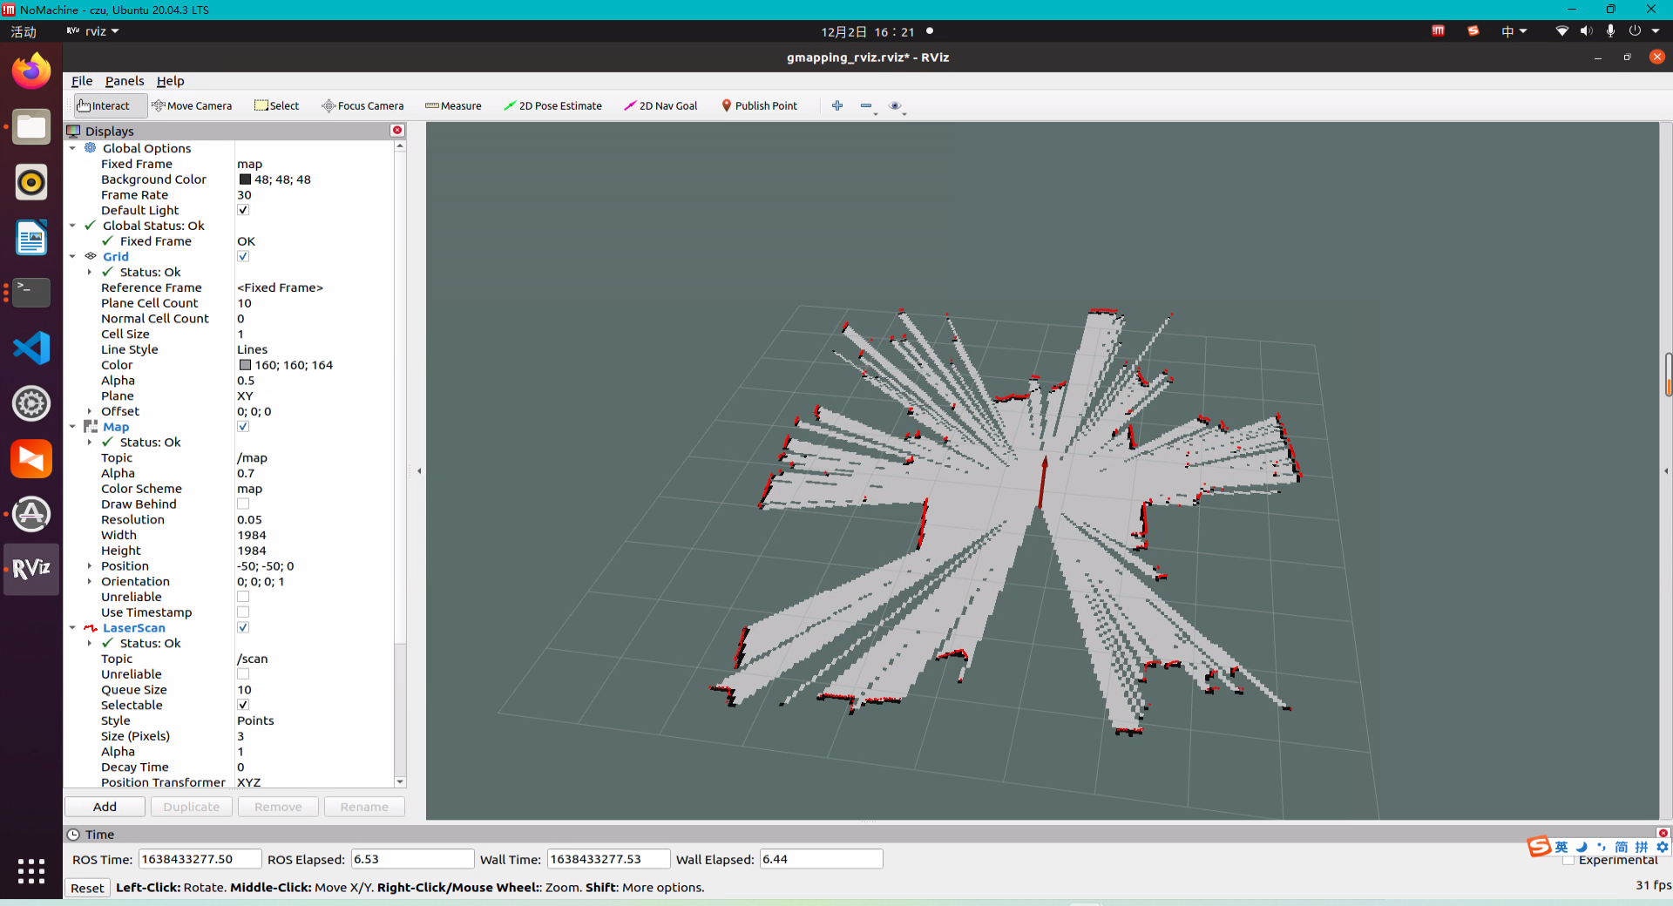Activate the Focus Camera tool
Image resolution: width=1673 pixels, height=906 pixels.
click(x=362, y=105)
